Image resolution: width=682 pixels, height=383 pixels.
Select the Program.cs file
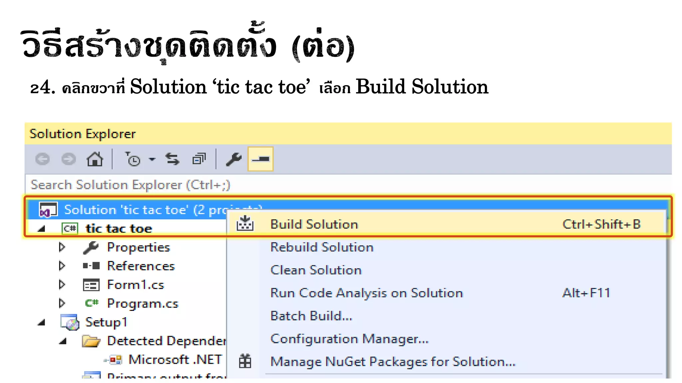[143, 304]
